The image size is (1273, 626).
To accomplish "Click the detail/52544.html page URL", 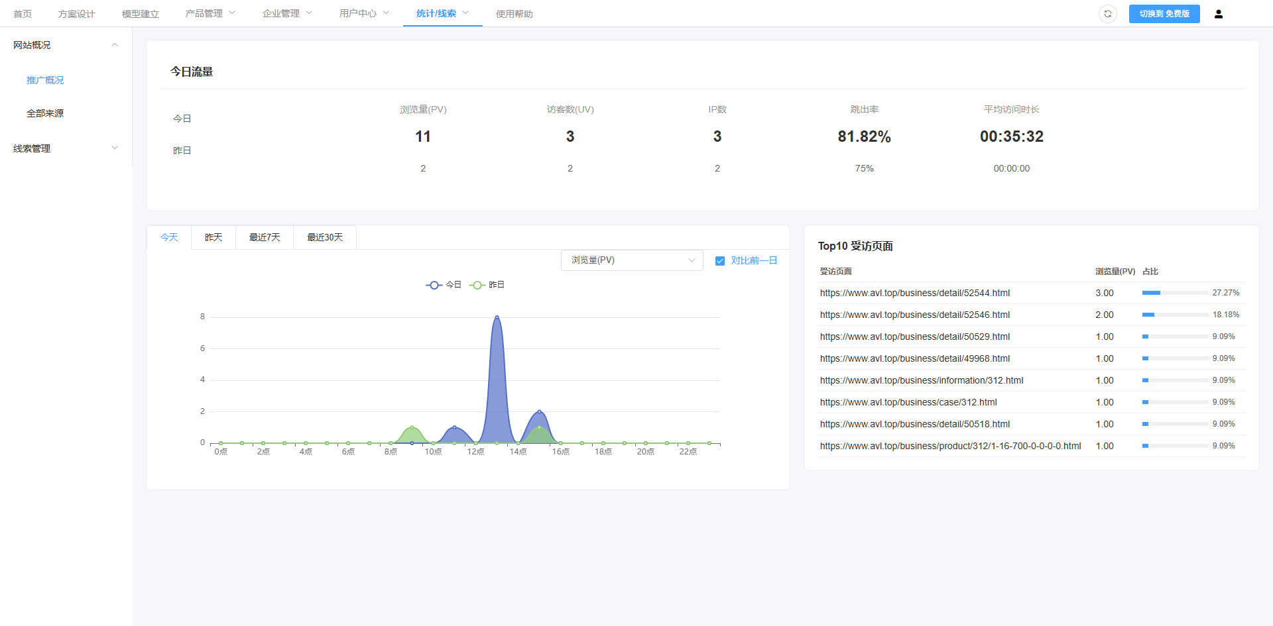I will pos(915,293).
